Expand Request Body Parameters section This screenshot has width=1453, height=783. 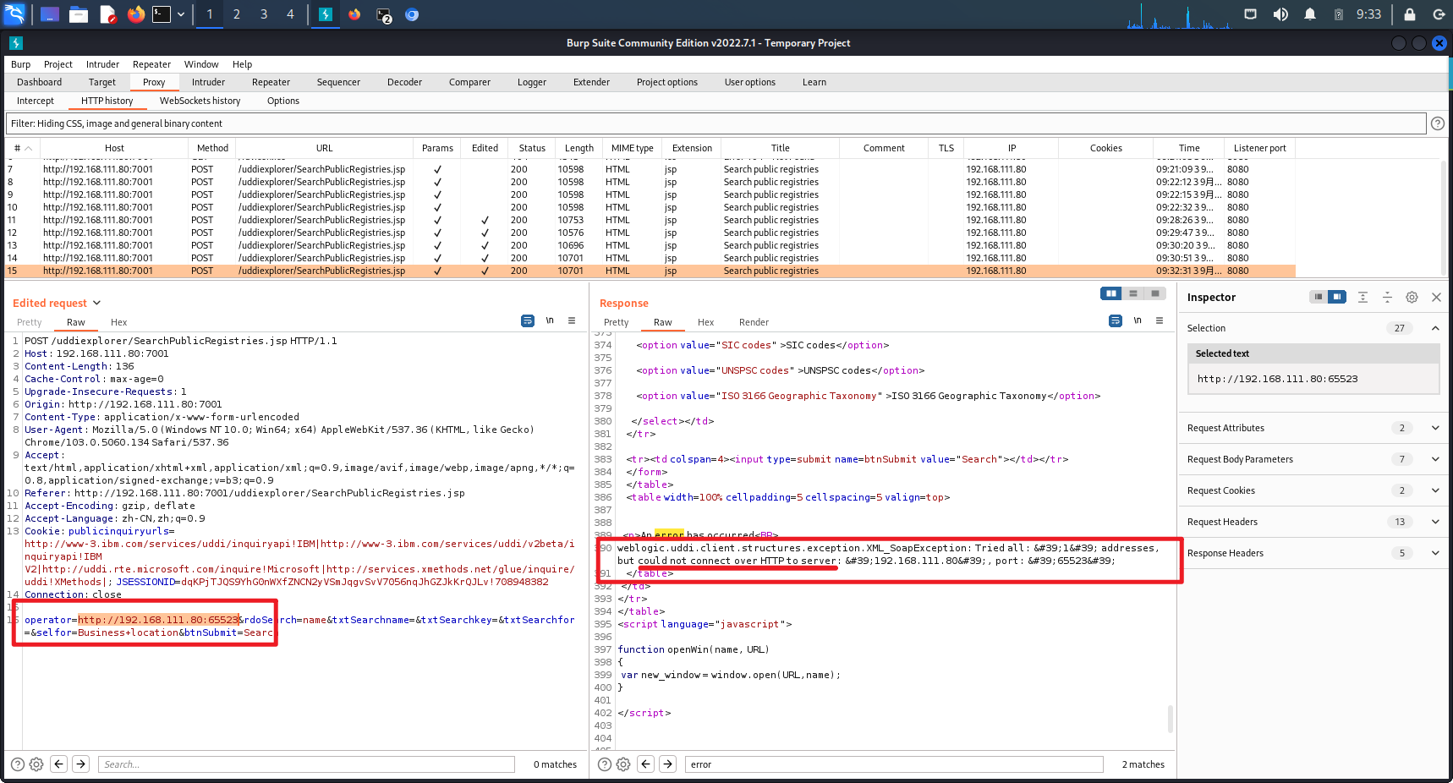(1435, 459)
